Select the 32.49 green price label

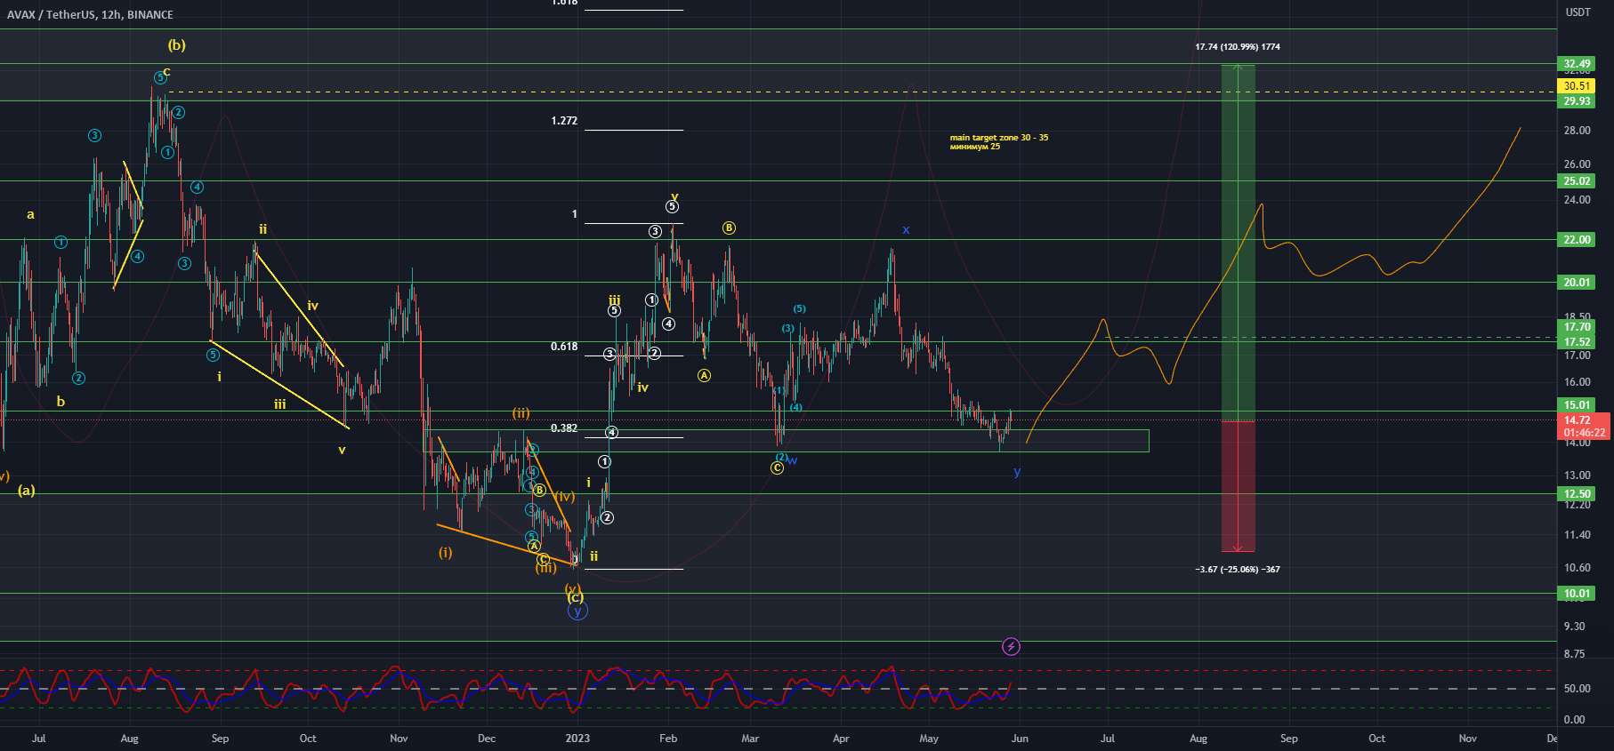(1577, 64)
